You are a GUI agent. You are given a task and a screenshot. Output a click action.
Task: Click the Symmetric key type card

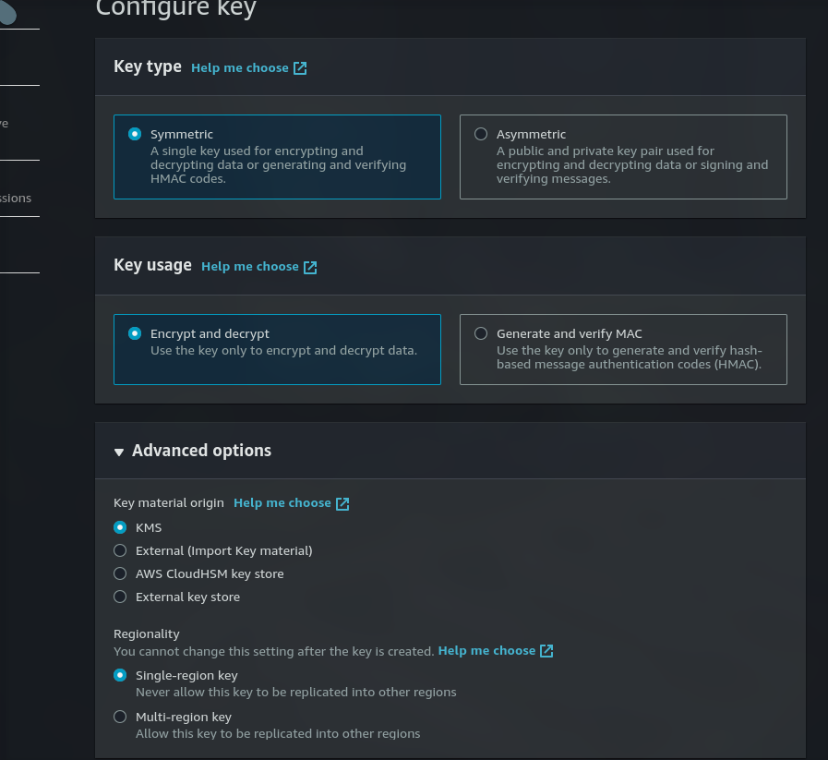coord(277,157)
